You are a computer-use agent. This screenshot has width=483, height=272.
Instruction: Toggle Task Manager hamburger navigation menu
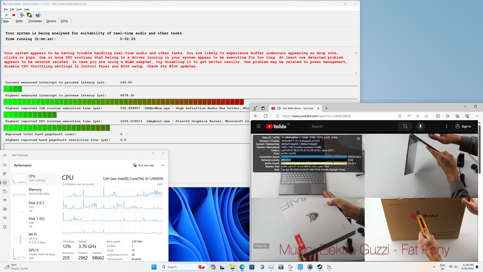pos(5,165)
